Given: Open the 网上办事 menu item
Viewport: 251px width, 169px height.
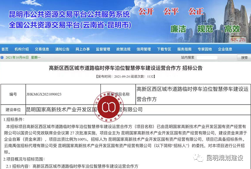Looking at the screenshot, I should point(83,49).
